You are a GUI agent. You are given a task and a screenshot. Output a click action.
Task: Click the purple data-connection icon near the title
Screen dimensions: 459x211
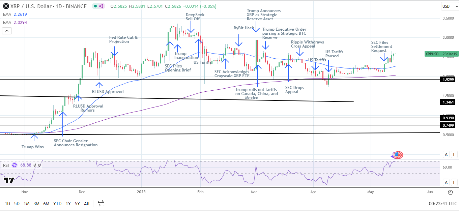pyautogui.click(x=101, y=6)
